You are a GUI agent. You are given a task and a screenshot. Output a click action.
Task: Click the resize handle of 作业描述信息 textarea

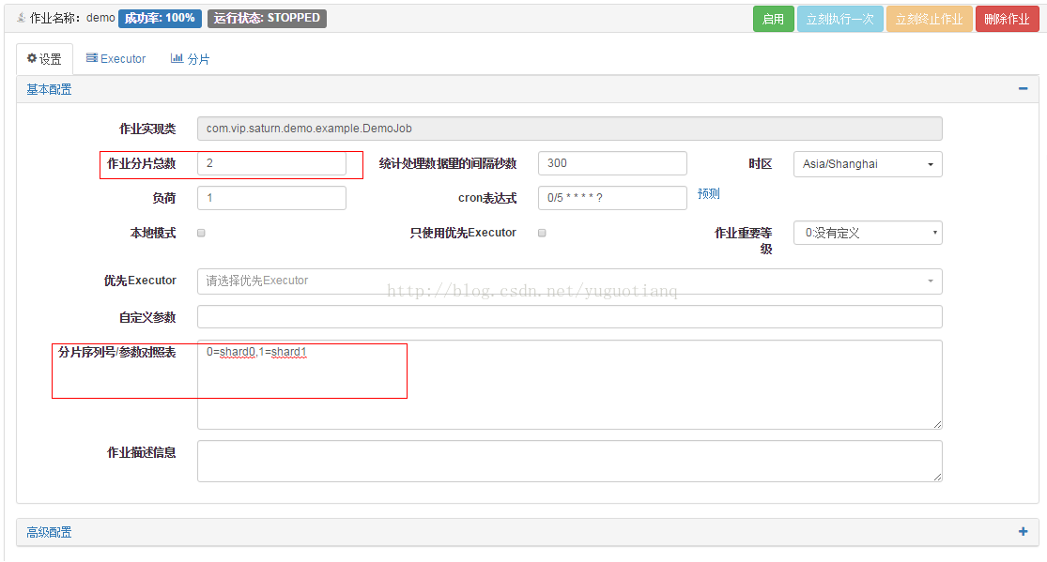coord(937,477)
